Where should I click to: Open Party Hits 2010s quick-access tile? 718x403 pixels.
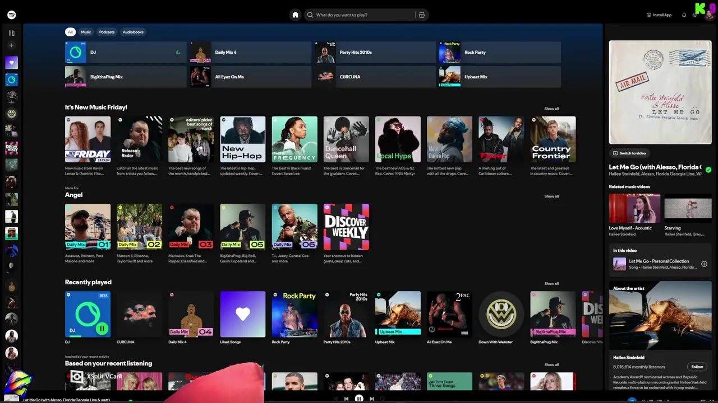point(375,52)
